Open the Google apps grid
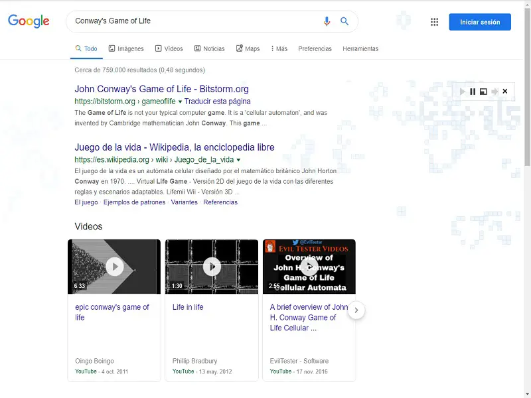This screenshot has height=398, width=531. pos(434,22)
